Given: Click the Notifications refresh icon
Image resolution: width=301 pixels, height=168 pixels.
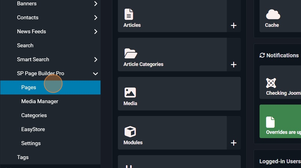Looking at the screenshot, I should 262,55.
